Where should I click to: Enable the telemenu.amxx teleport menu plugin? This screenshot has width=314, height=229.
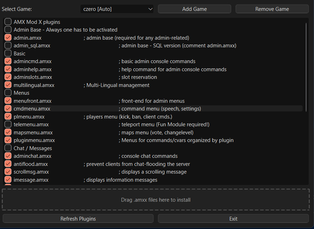pyautogui.click(x=8, y=124)
